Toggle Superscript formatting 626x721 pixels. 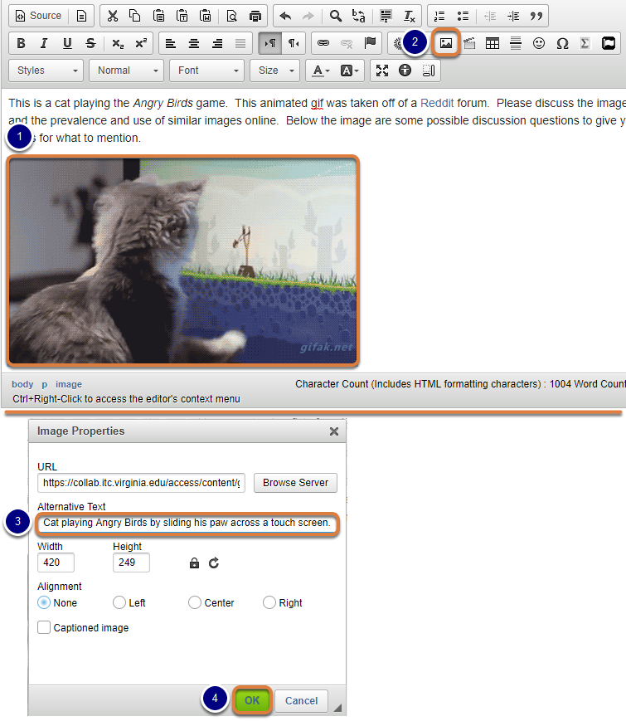[141, 43]
